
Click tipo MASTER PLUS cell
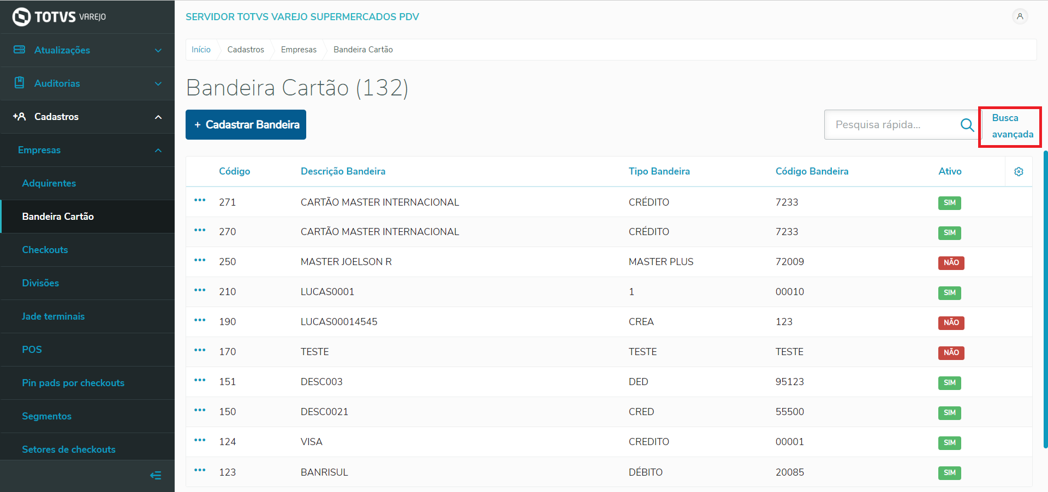point(661,262)
